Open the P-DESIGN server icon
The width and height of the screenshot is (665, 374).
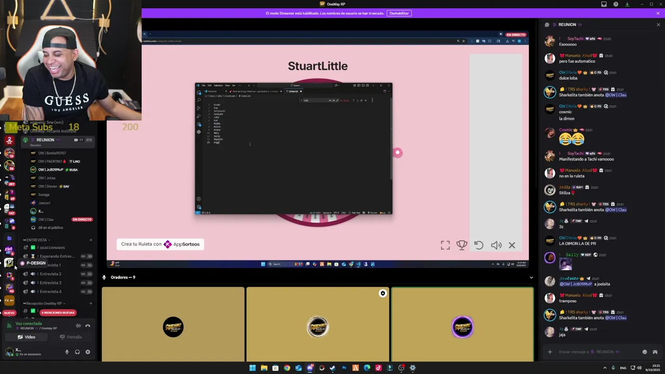[9, 263]
